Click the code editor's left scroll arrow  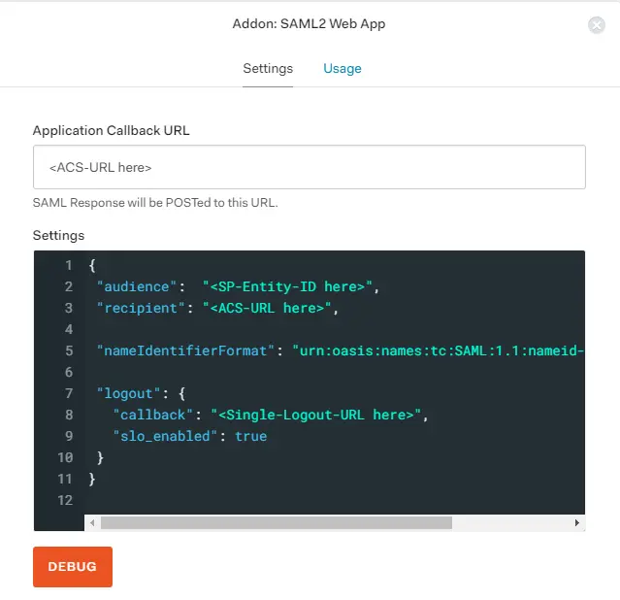pyautogui.click(x=93, y=522)
